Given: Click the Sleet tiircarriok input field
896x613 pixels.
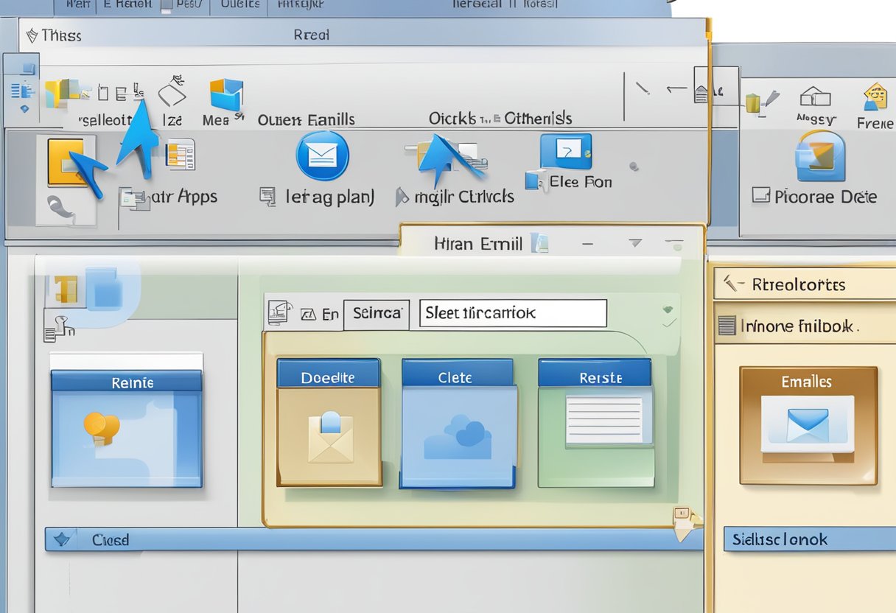Looking at the screenshot, I should click(513, 313).
